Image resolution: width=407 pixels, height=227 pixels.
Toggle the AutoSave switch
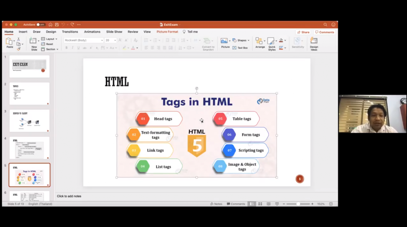[41, 25]
